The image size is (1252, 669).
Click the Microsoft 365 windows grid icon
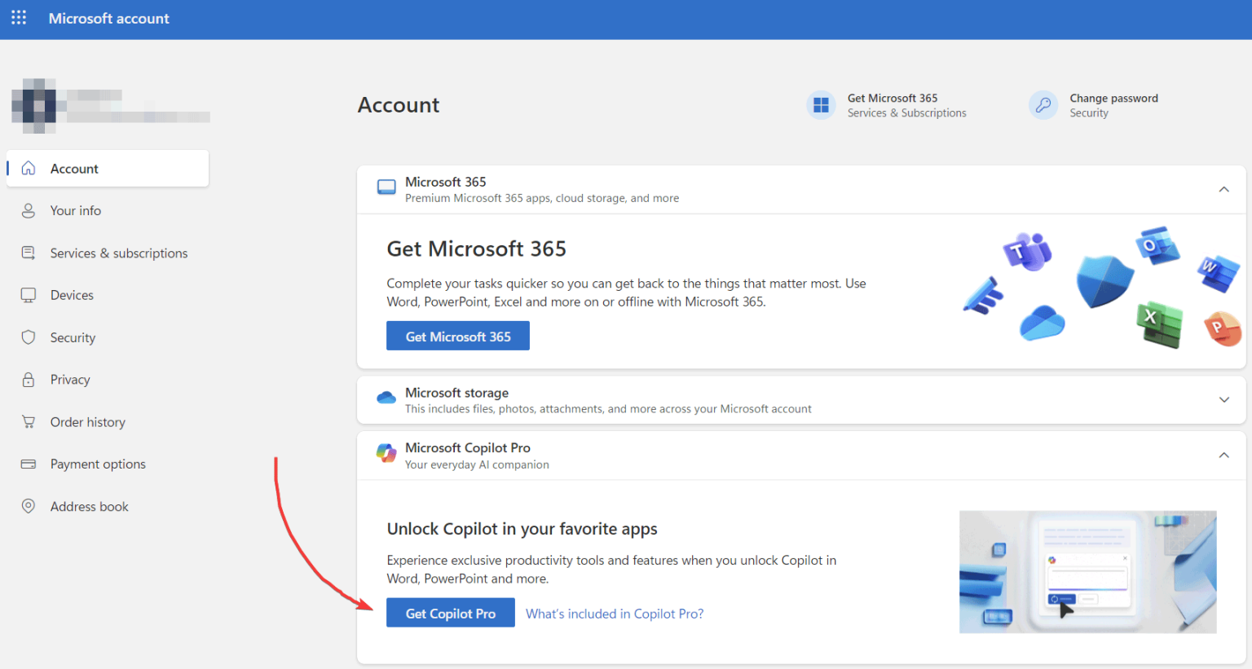[821, 105]
